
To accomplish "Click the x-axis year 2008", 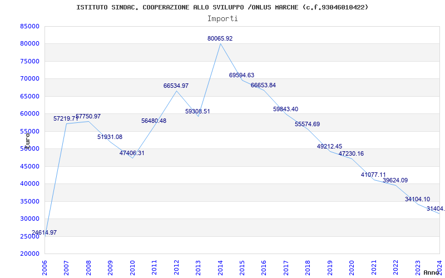I will coord(88,267).
